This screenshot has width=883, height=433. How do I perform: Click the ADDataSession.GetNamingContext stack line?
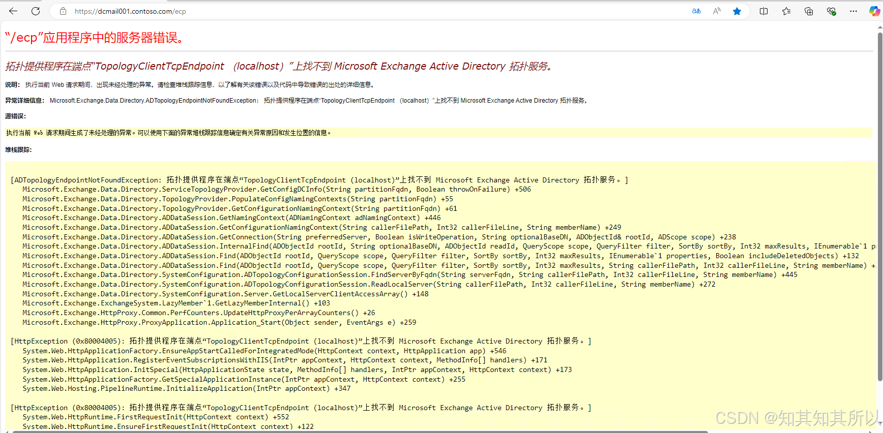pyautogui.click(x=231, y=218)
